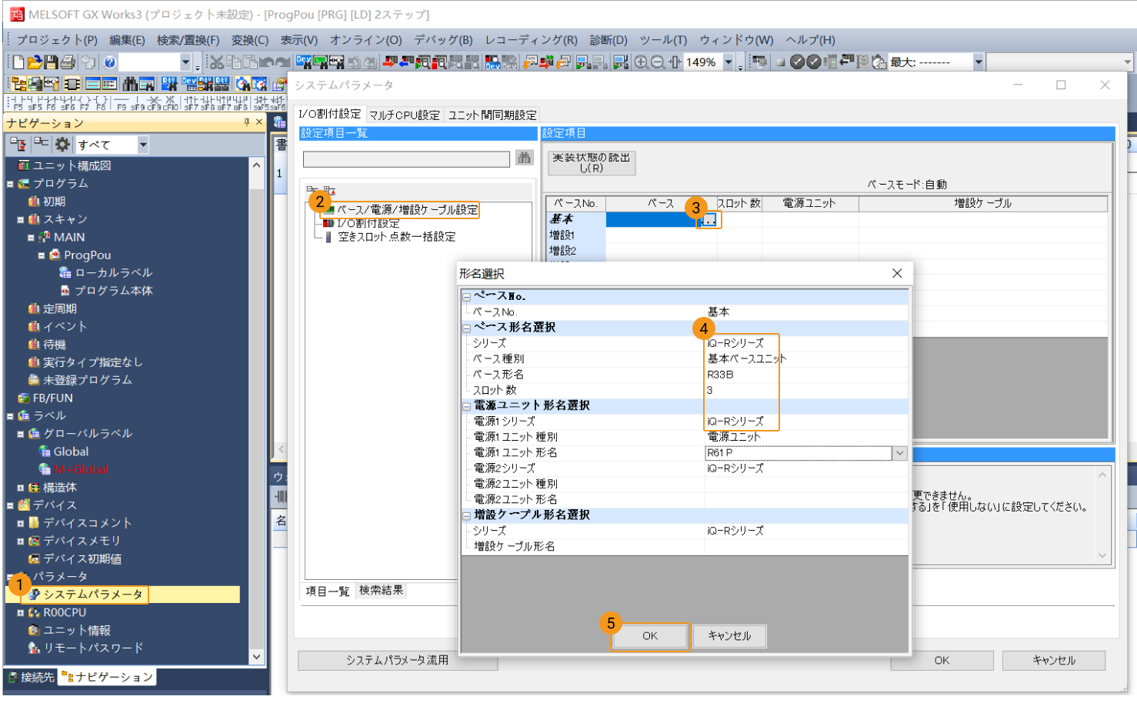The image size is (1137, 713).
Task: Click the Zoom in magnifier icon
Action: pos(641,62)
